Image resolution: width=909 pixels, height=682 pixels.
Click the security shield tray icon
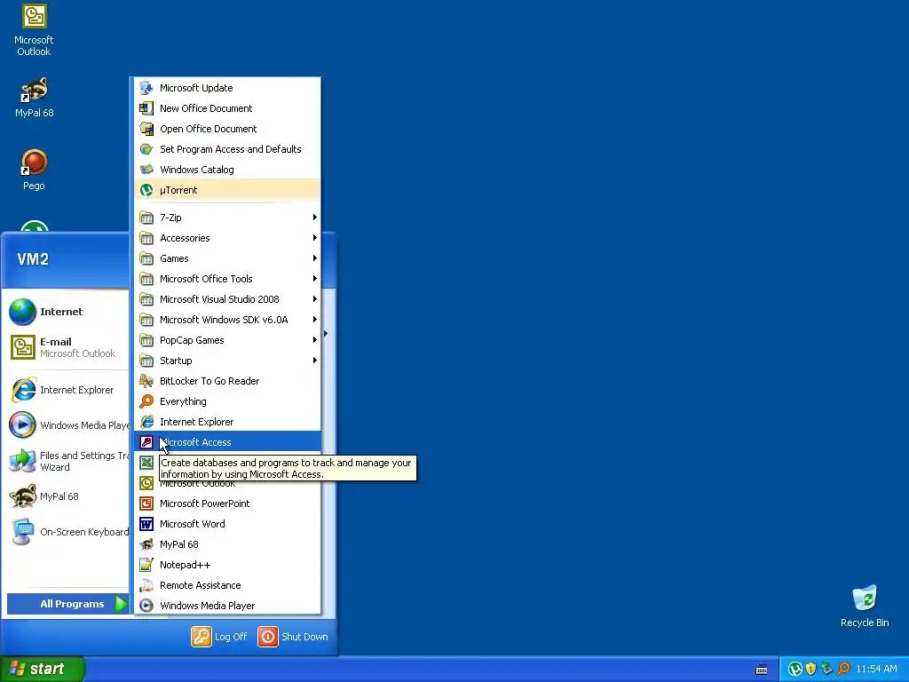pos(811,670)
